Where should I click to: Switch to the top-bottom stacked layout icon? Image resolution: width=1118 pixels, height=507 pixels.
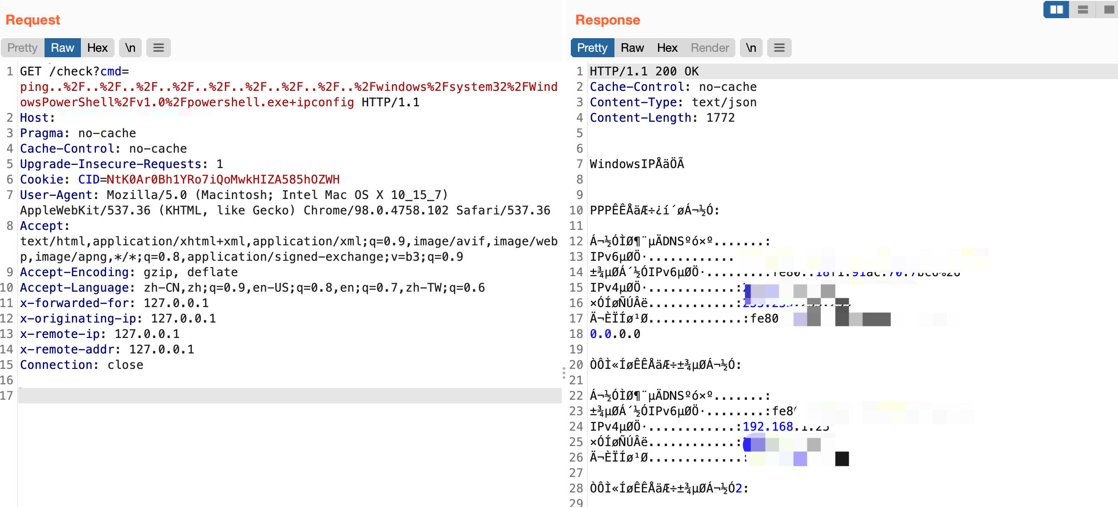[x=1083, y=10]
